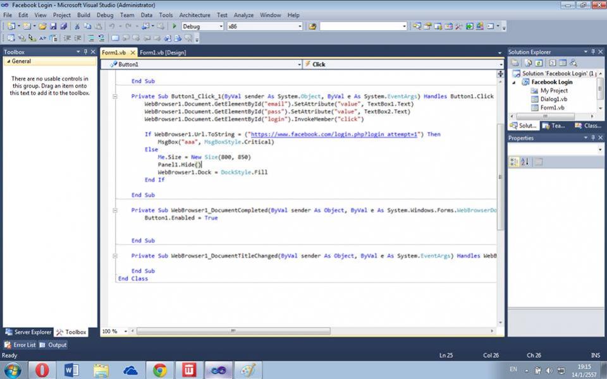Screen dimensions: 607x379
Task: Click the Start Page toolbar icon
Action: [x=469, y=27]
